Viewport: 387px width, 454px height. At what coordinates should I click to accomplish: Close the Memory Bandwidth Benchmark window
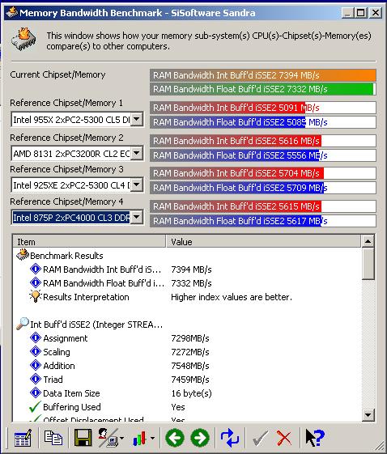(376, 13)
